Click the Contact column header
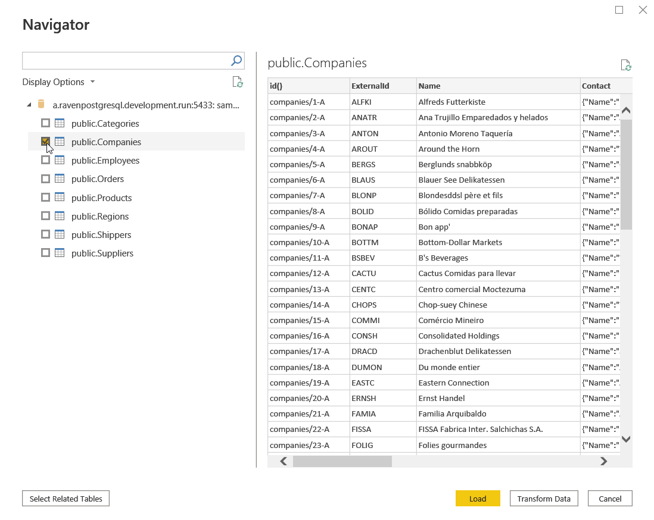This screenshot has height=520, width=654. [x=606, y=86]
